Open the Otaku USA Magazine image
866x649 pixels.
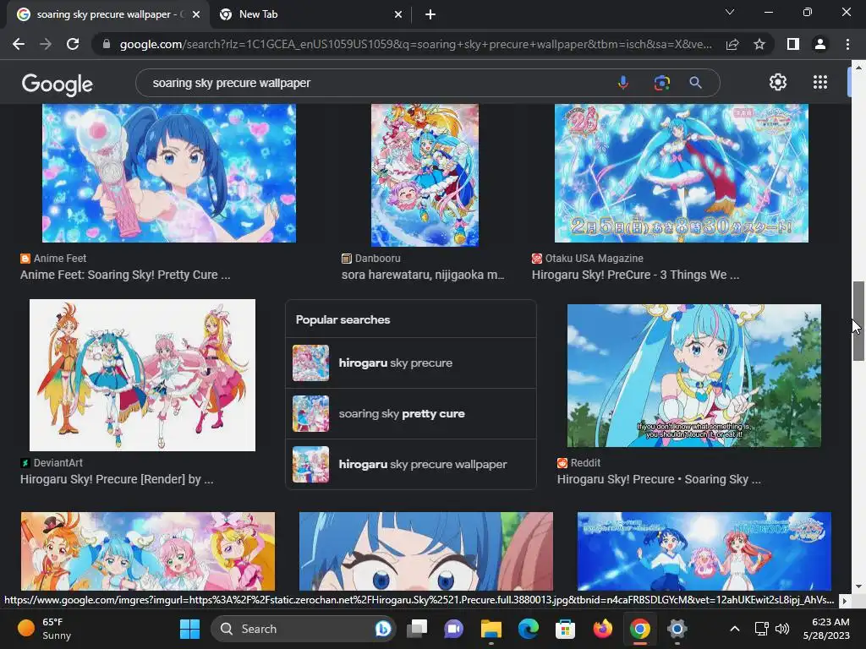point(681,172)
